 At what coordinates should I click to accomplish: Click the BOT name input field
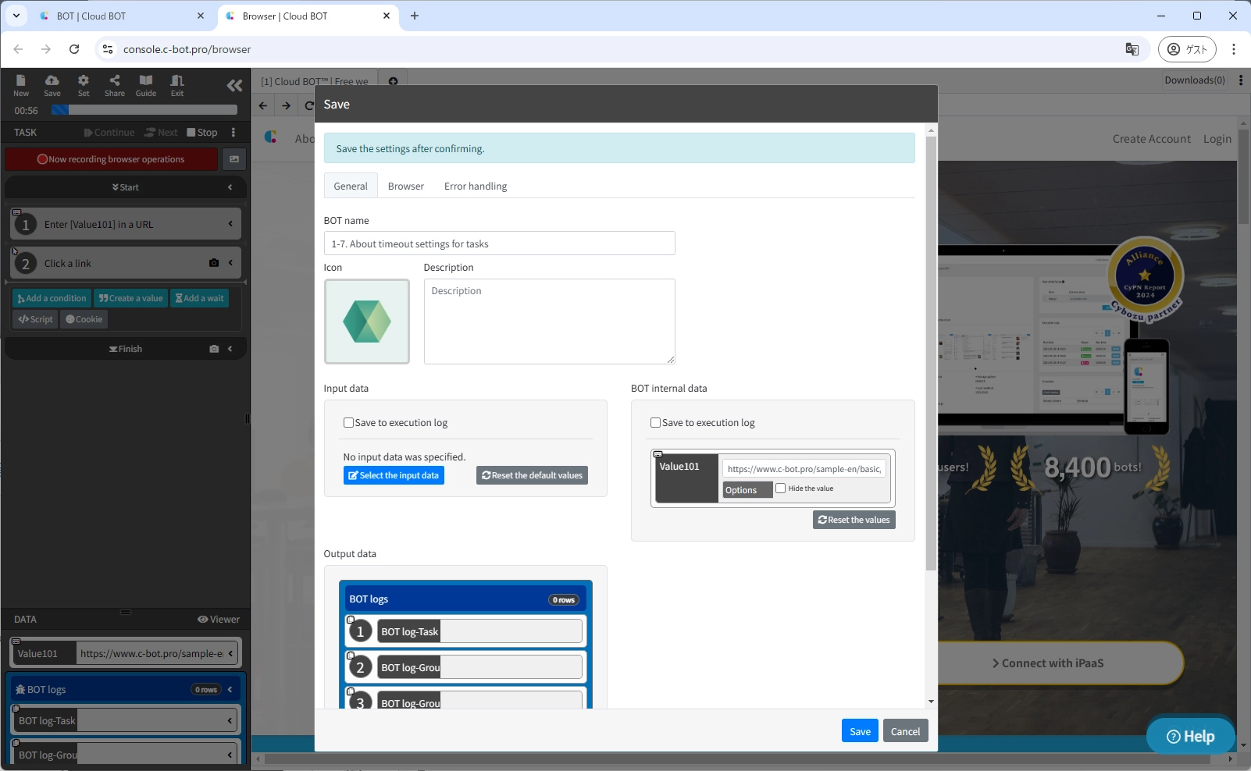499,243
